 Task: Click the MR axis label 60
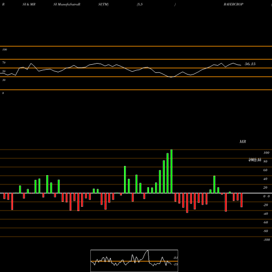265,170
